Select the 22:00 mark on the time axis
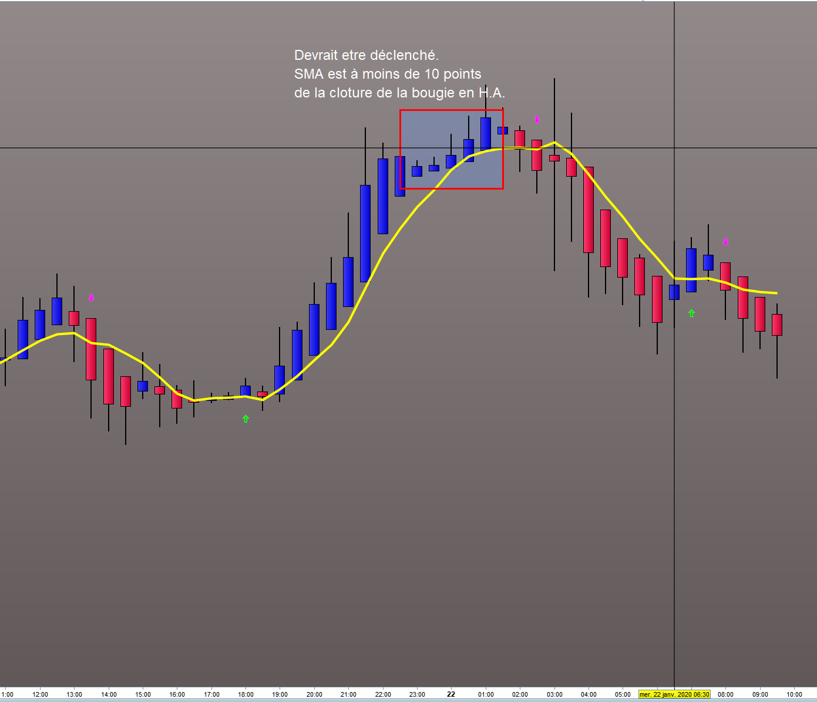This screenshot has width=817, height=702. tap(383, 694)
